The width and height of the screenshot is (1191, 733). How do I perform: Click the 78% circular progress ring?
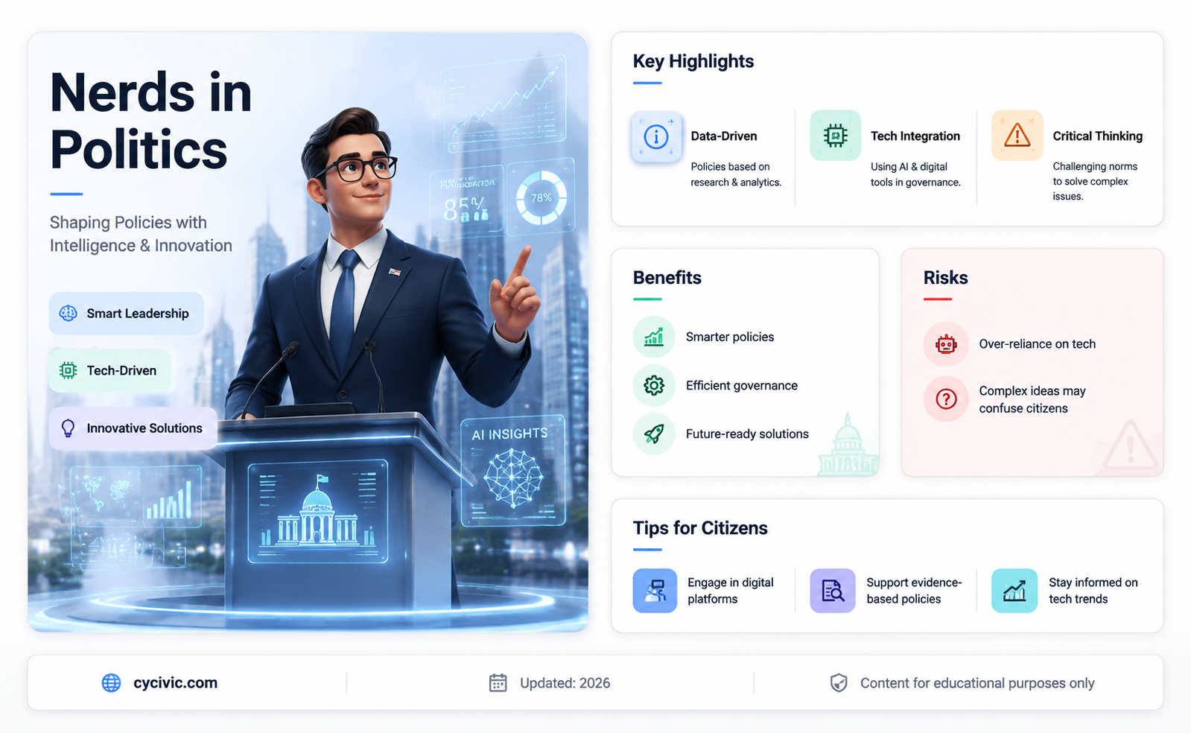[x=541, y=198]
